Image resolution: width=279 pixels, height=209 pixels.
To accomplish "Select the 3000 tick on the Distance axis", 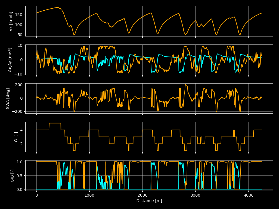I will (195, 195).
